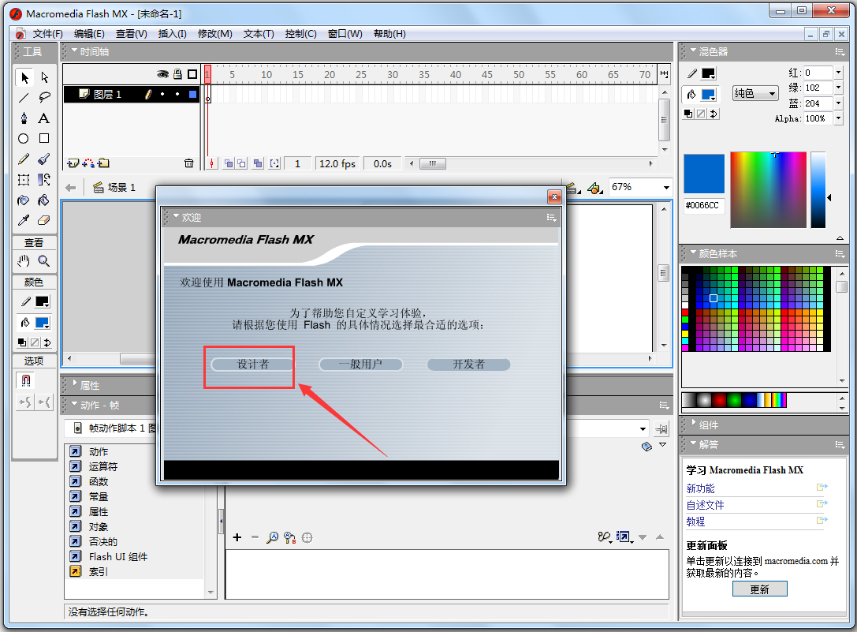Open the Alpha value dropdown arrow
The image size is (857, 632).
click(838, 118)
